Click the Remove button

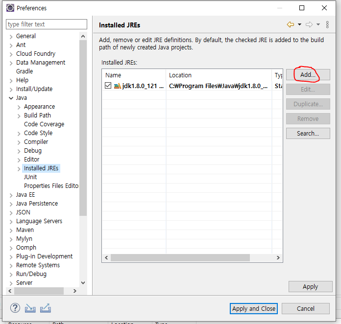[308, 118]
